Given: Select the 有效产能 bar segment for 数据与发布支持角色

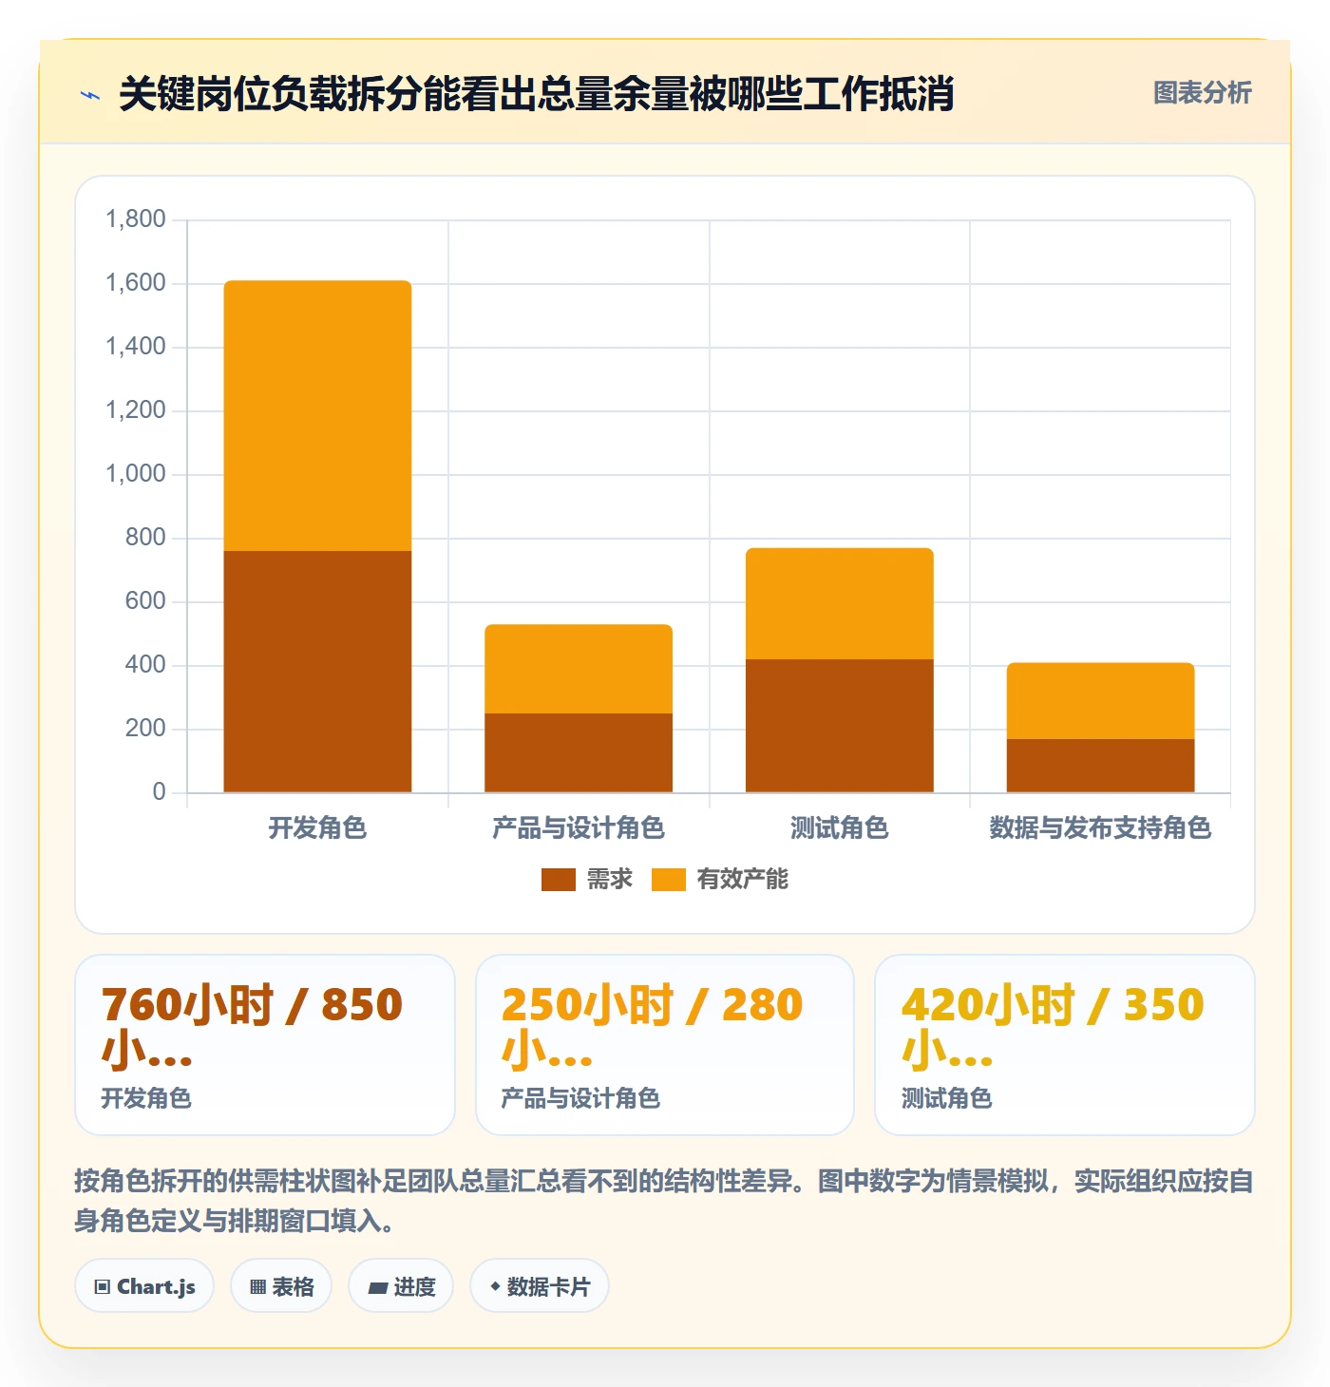Looking at the screenshot, I should 1100,701.
